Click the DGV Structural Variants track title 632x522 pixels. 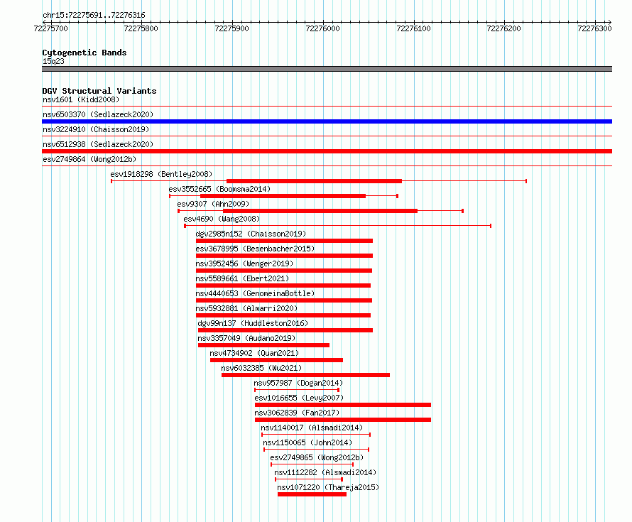(99, 91)
